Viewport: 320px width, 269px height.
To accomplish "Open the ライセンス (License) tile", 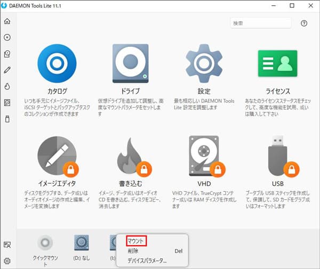I will tap(277, 64).
